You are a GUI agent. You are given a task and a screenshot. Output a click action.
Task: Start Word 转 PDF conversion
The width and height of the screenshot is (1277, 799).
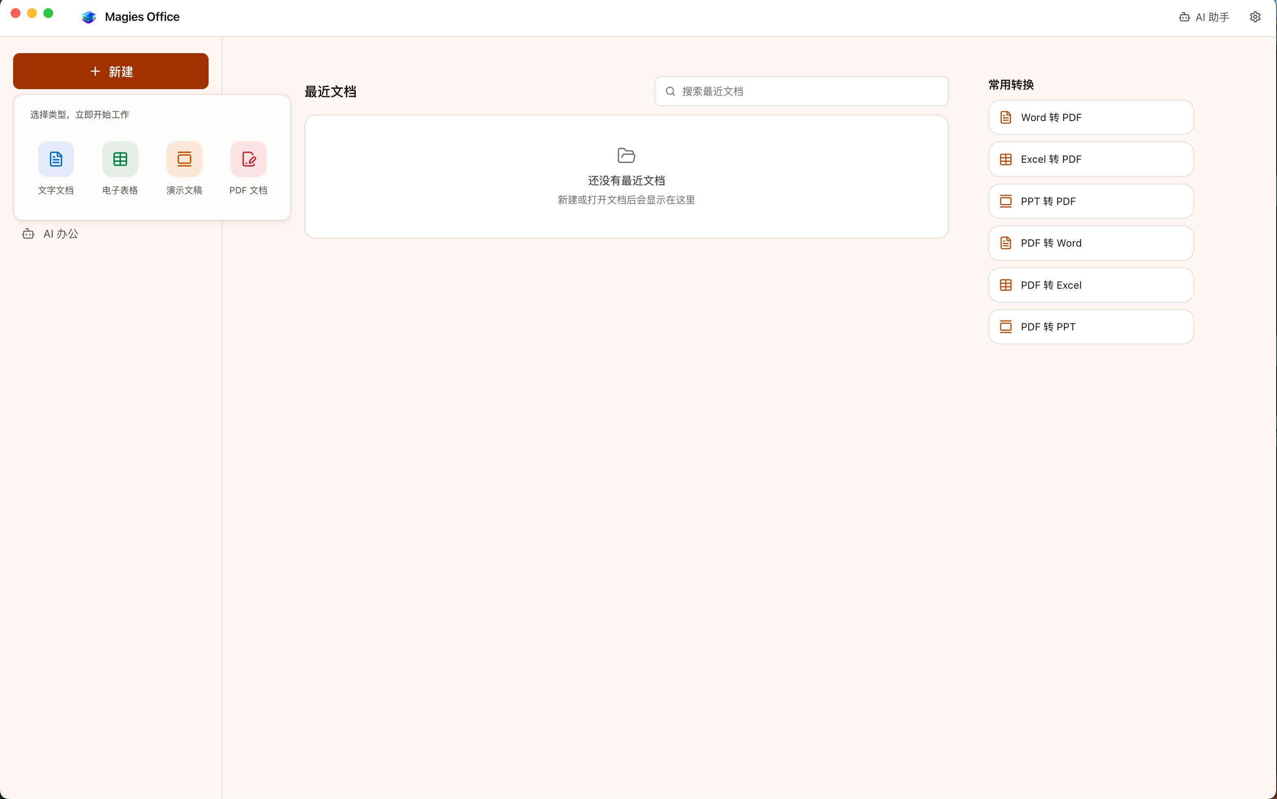pos(1091,117)
